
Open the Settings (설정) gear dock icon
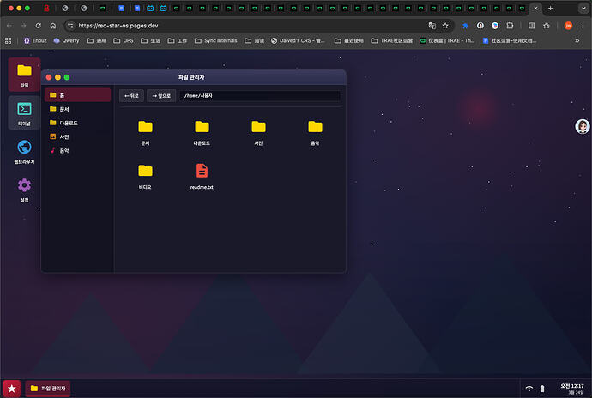pos(24,190)
